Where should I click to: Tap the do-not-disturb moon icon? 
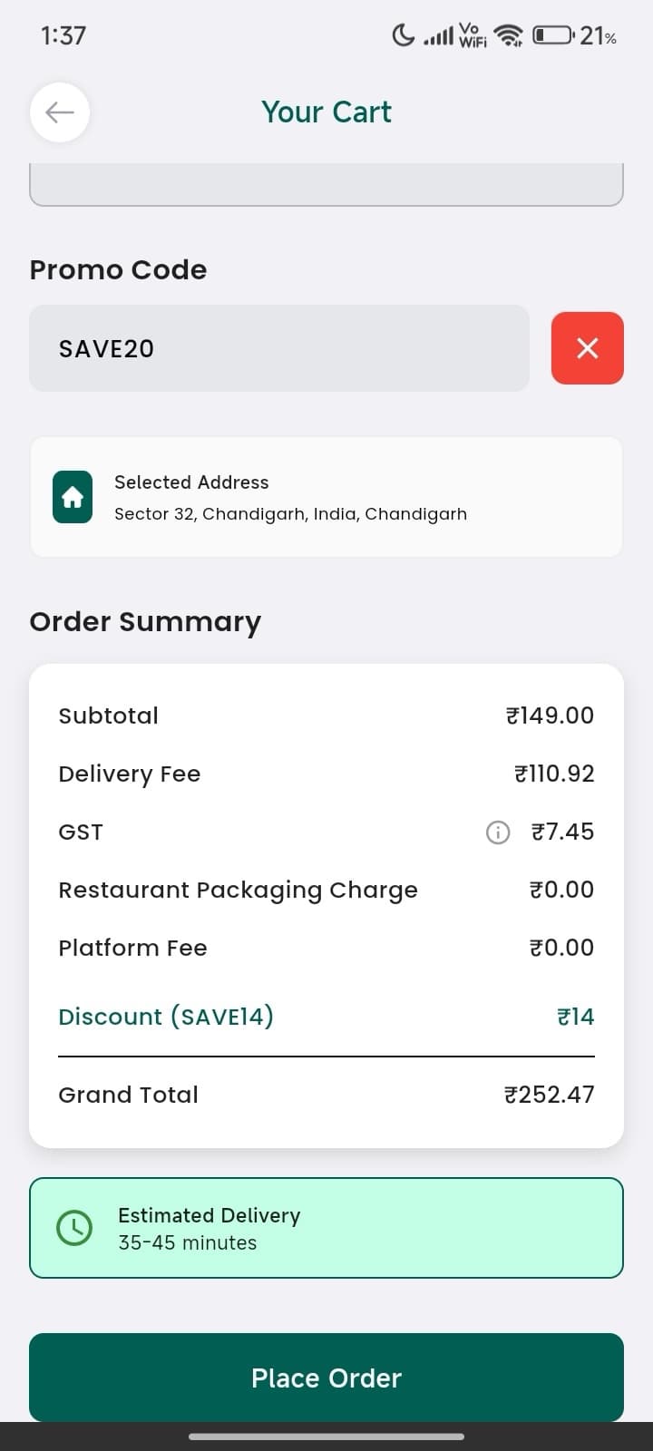pos(403,35)
